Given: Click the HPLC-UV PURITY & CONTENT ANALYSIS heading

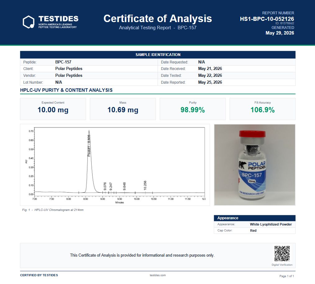Looking at the screenshot, I should point(66,90).
